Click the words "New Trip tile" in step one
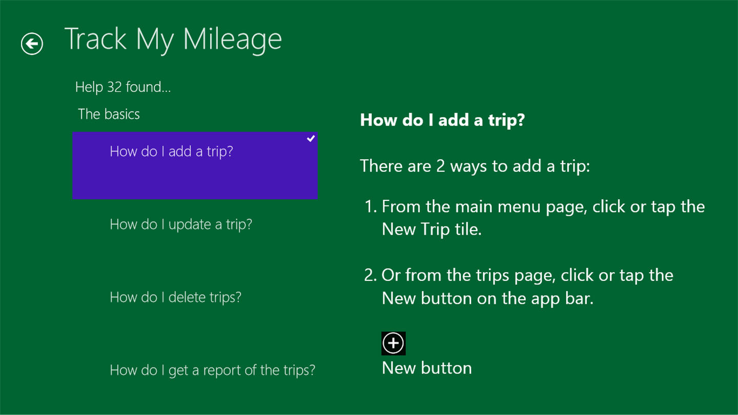The height and width of the screenshot is (415, 738). pos(431,230)
